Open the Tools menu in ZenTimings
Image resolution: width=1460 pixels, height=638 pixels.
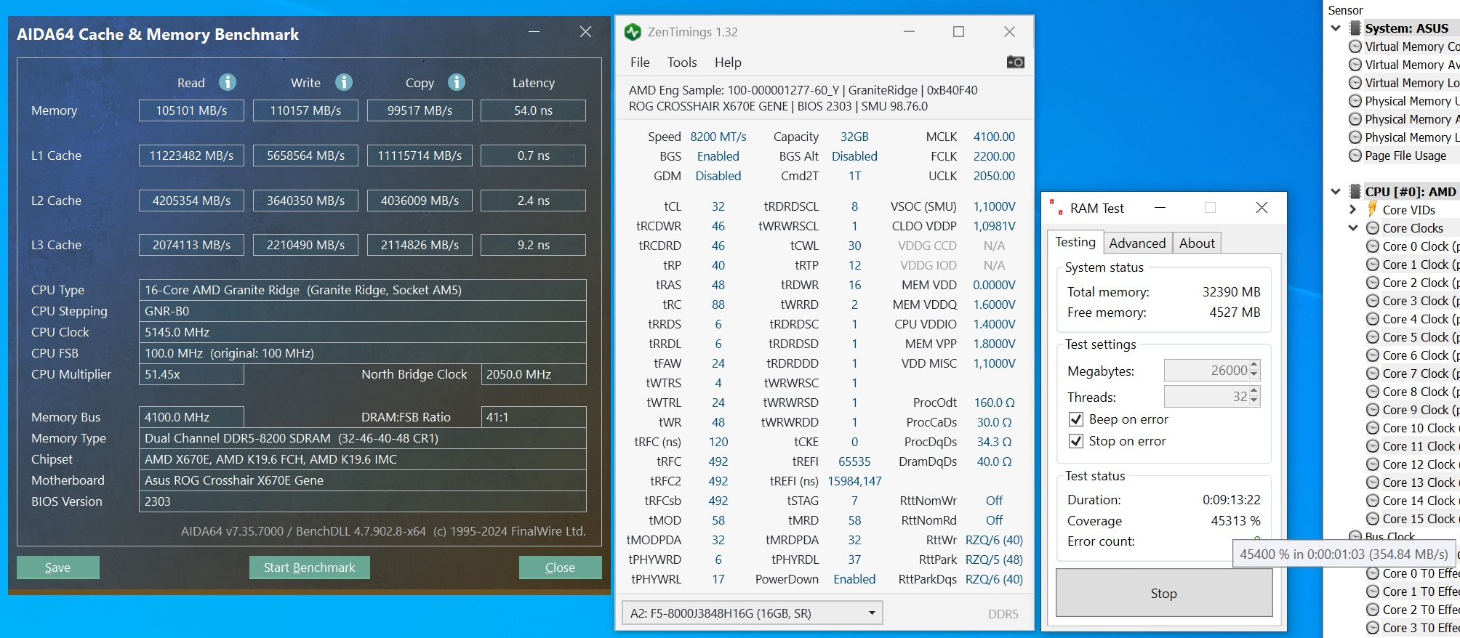(682, 62)
